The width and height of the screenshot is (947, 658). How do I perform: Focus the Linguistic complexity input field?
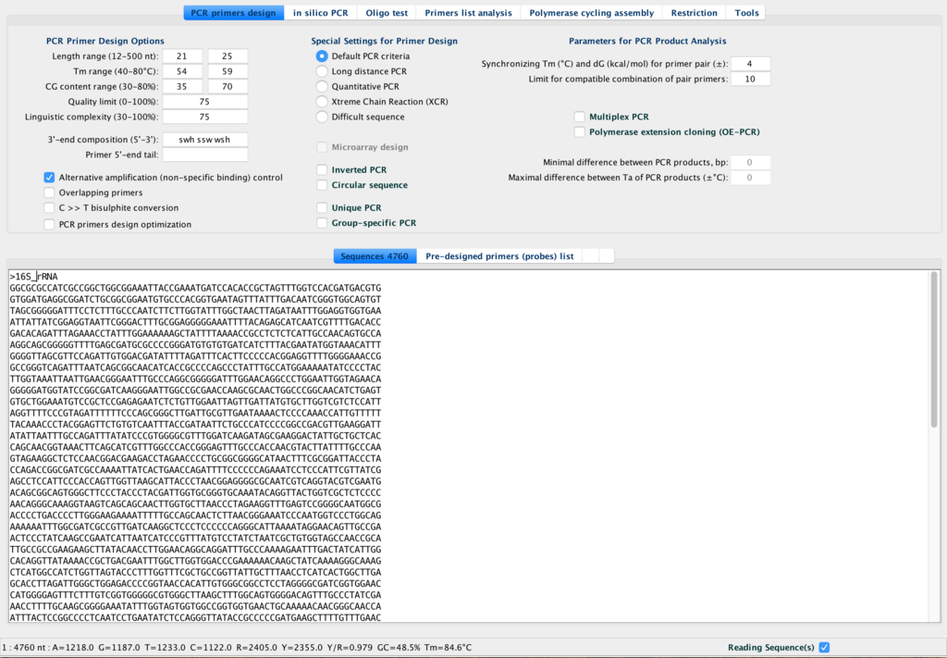tap(205, 117)
